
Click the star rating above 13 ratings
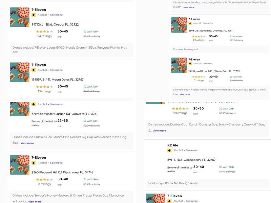(44, 87)
